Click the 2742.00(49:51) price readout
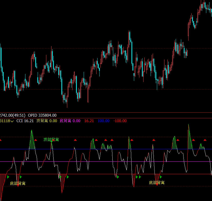This screenshot has width=212, height=201. (x=13, y=115)
